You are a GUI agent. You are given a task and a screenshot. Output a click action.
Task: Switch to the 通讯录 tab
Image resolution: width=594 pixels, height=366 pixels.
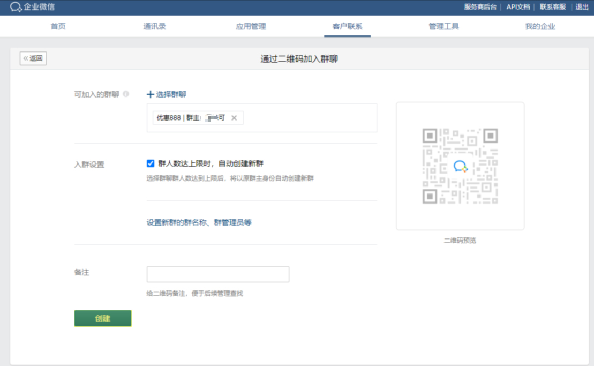tap(155, 26)
